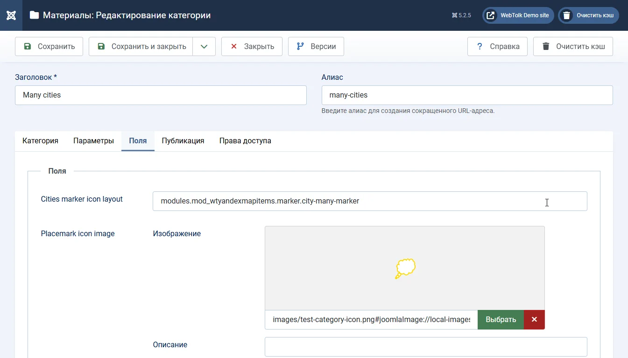Expand the save options dropdown arrow
The width and height of the screenshot is (628, 358).
click(204, 47)
